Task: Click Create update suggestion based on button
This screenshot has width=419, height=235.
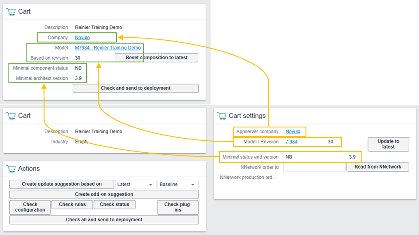Action: (62, 184)
